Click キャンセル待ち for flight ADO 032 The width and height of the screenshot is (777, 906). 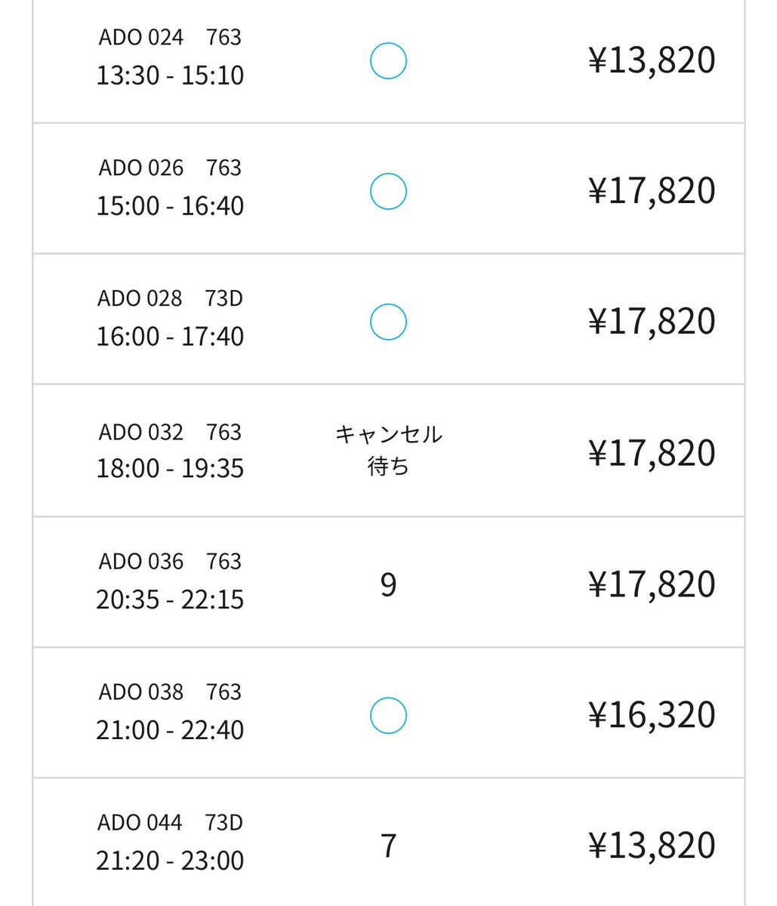388,450
